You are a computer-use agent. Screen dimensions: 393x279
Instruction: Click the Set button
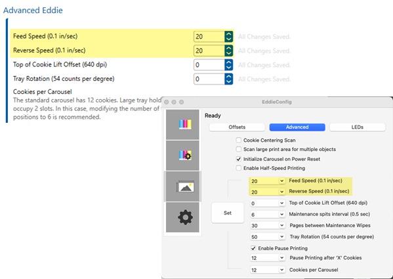tap(228, 213)
